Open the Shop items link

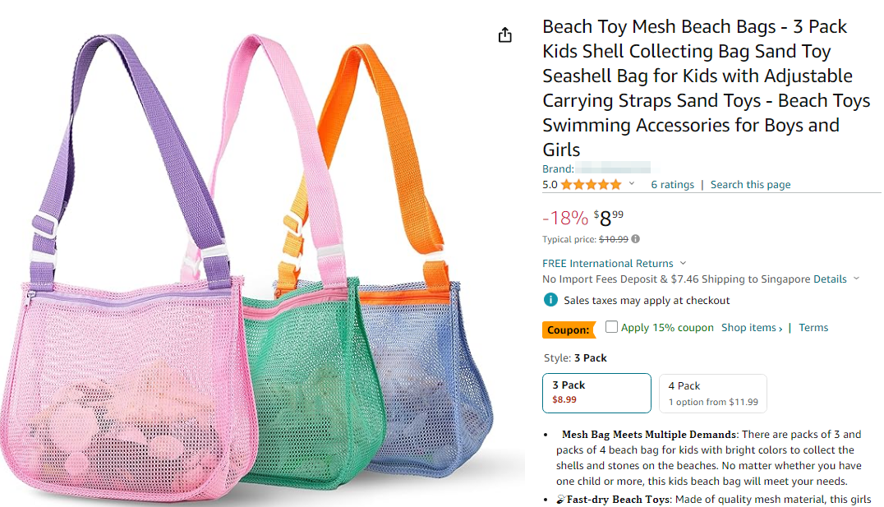point(751,328)
